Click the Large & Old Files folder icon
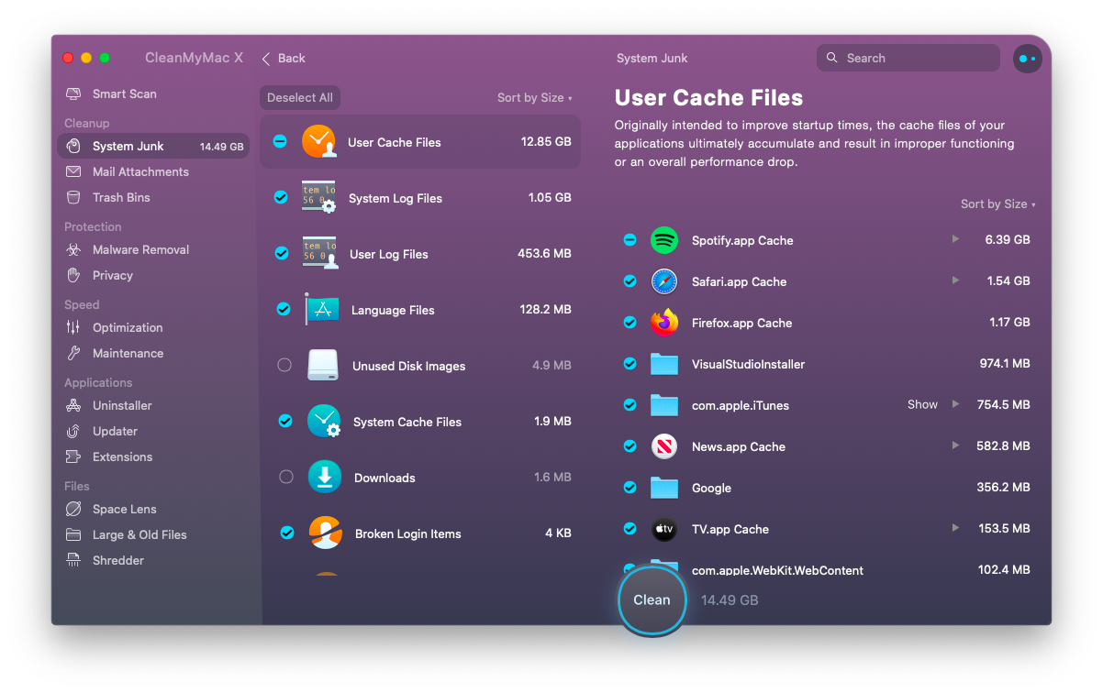The height and width of the screenshot is (693, 1103). click(73, 534)
